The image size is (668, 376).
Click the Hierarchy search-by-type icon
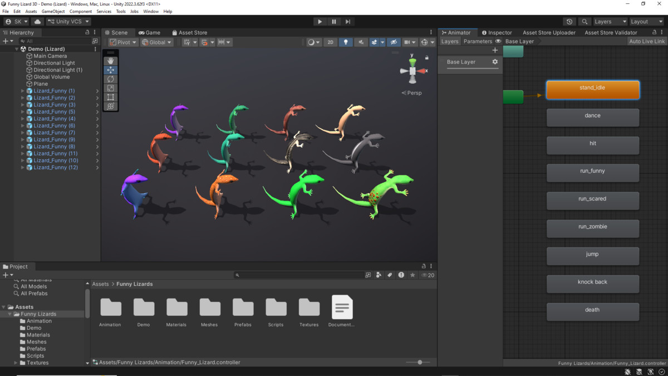coord(95,41)
